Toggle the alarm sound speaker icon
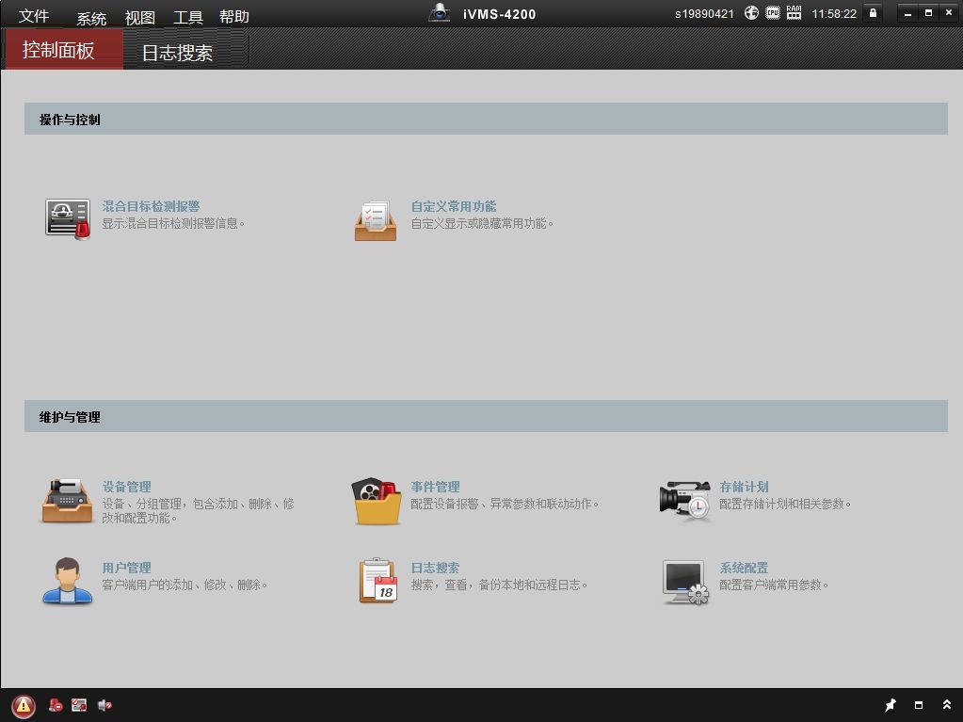 [104, 705]
